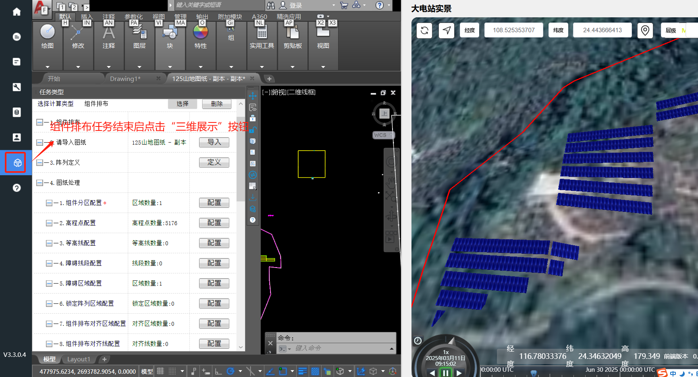This screenshot has width=698, height=377.
Task: Toggle lineweight display in the status bar
Action: pyautogui.click(x=303, y=371)
